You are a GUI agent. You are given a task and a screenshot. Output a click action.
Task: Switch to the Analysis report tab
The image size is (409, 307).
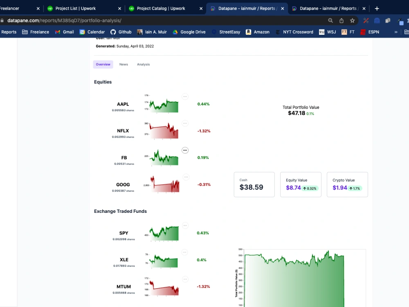click(x=144, y=64)
